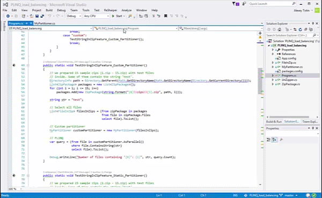The image size is (322, 198).
Task: Switch to the Build & Run panel tab
Action: coord(274,121)
